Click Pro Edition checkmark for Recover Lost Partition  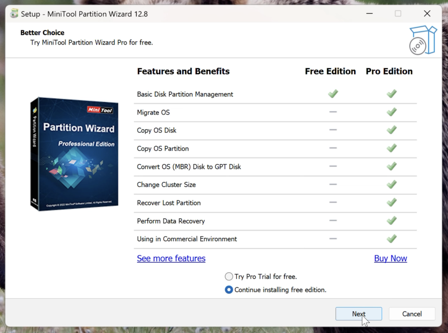392,202
